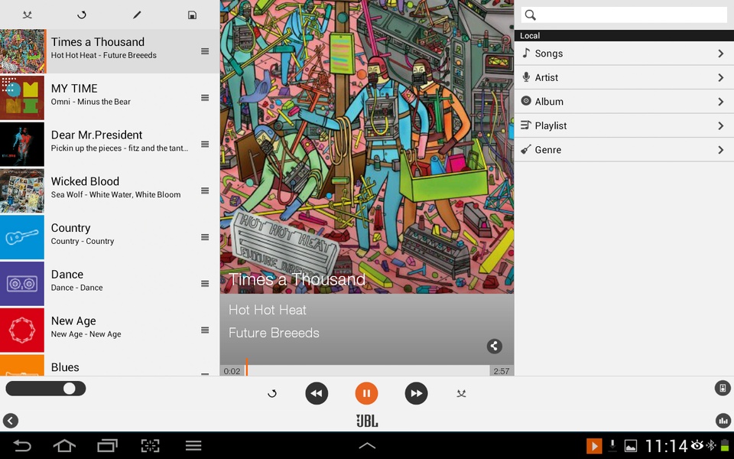Tap the download notification icon

point(612,445)
